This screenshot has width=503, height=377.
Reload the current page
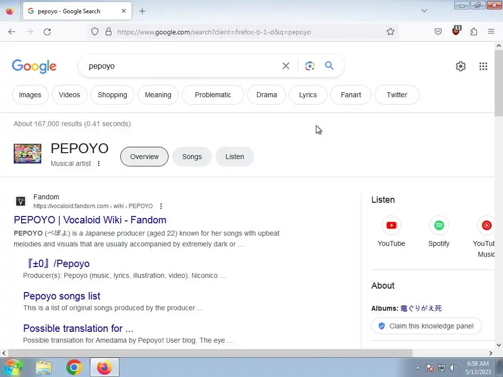click(47, 32)
